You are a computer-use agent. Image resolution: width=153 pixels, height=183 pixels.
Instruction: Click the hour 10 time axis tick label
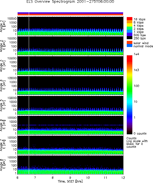click(88, 178)
